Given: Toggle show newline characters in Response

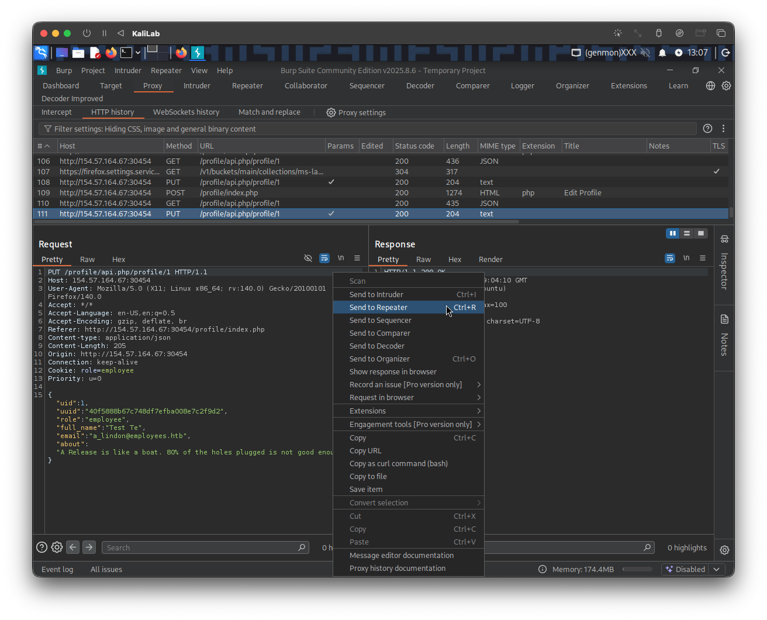Looking at the screenshot, I should pyautogui.click(x=686, y=258).
